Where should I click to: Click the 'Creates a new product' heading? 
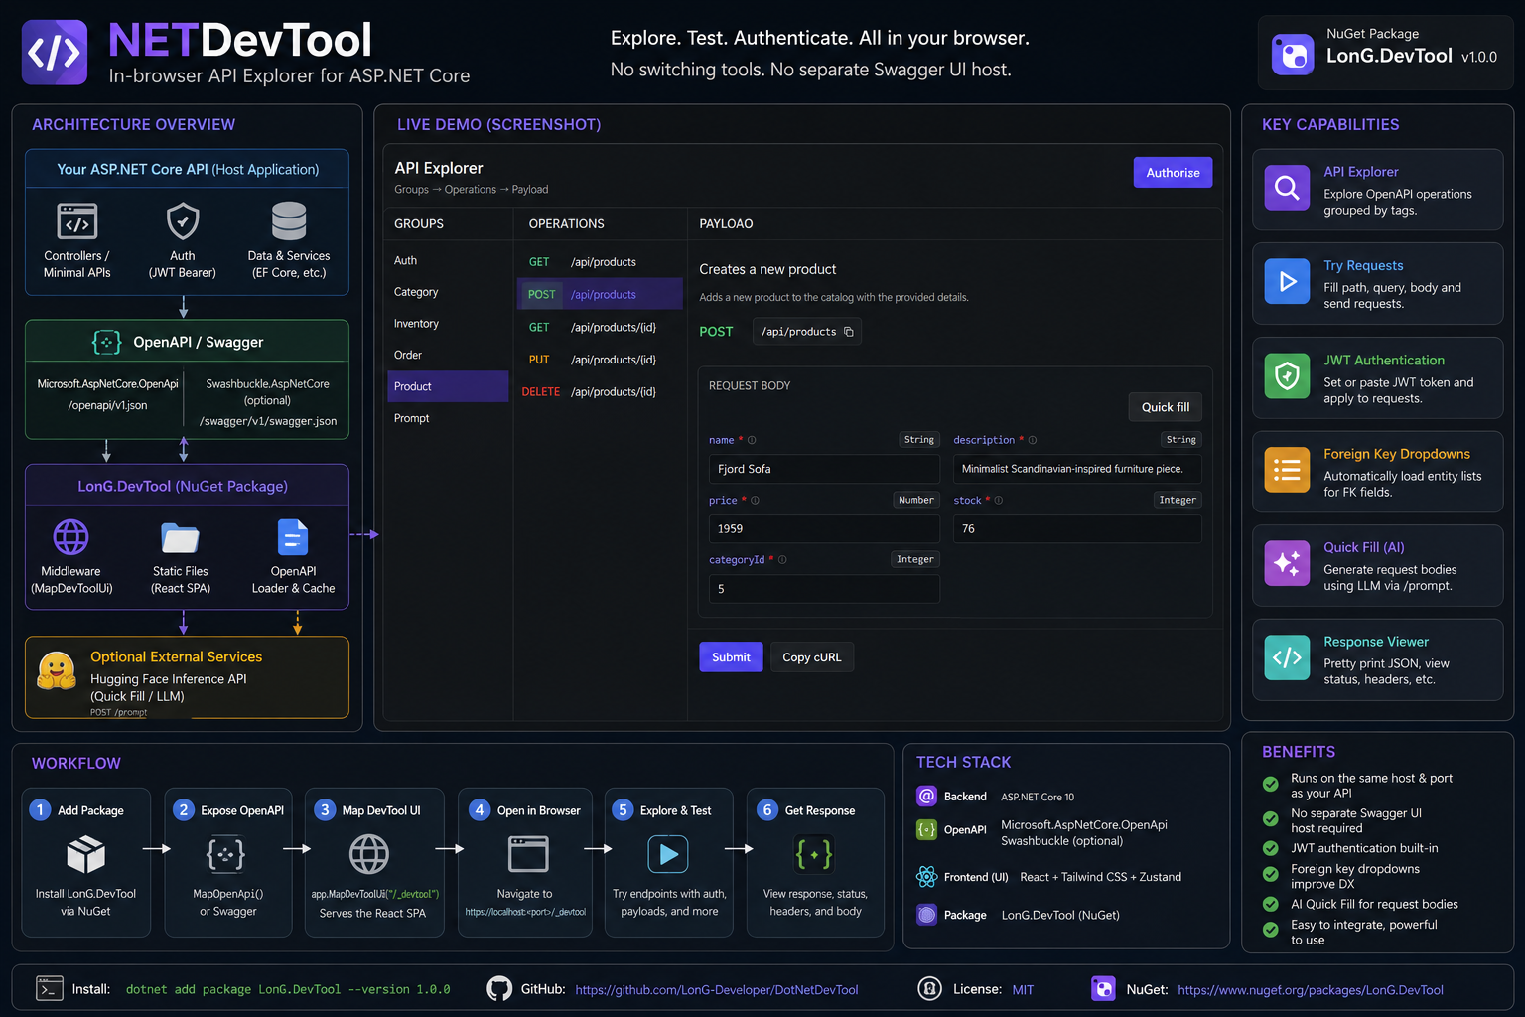767,269
